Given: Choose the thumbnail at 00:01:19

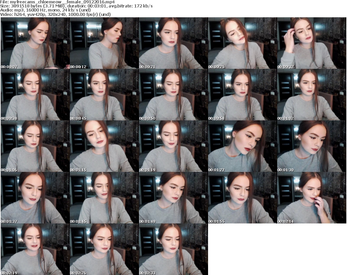Looking at the screenshot, I should tap(173, 146).
